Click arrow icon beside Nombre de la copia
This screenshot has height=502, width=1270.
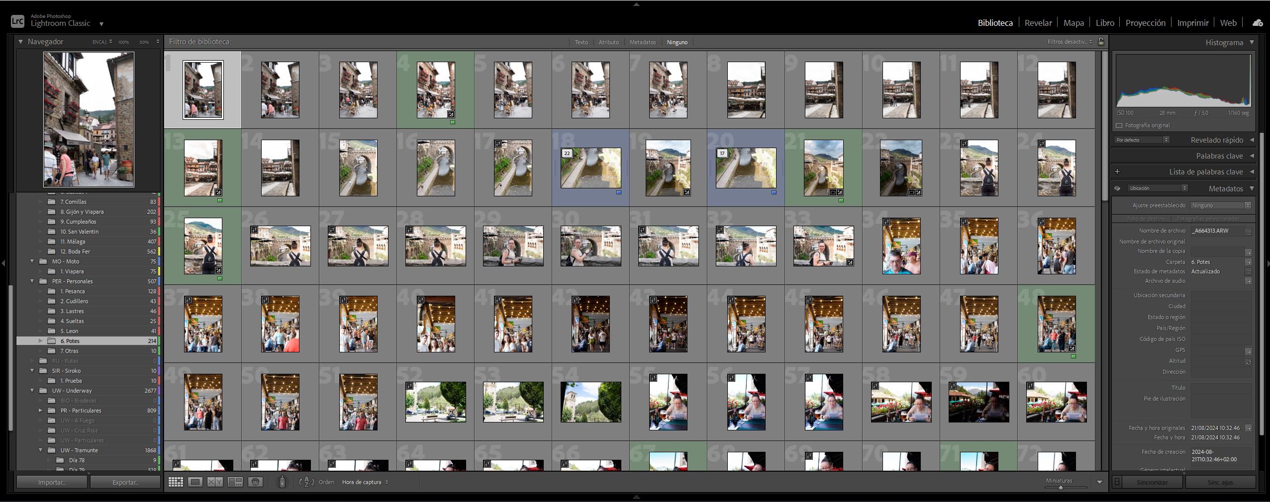pyautogui.click(x=1248, y=252)
